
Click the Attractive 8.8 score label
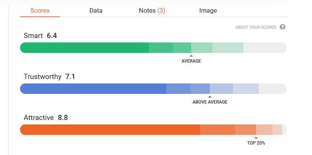pos(46,118)
